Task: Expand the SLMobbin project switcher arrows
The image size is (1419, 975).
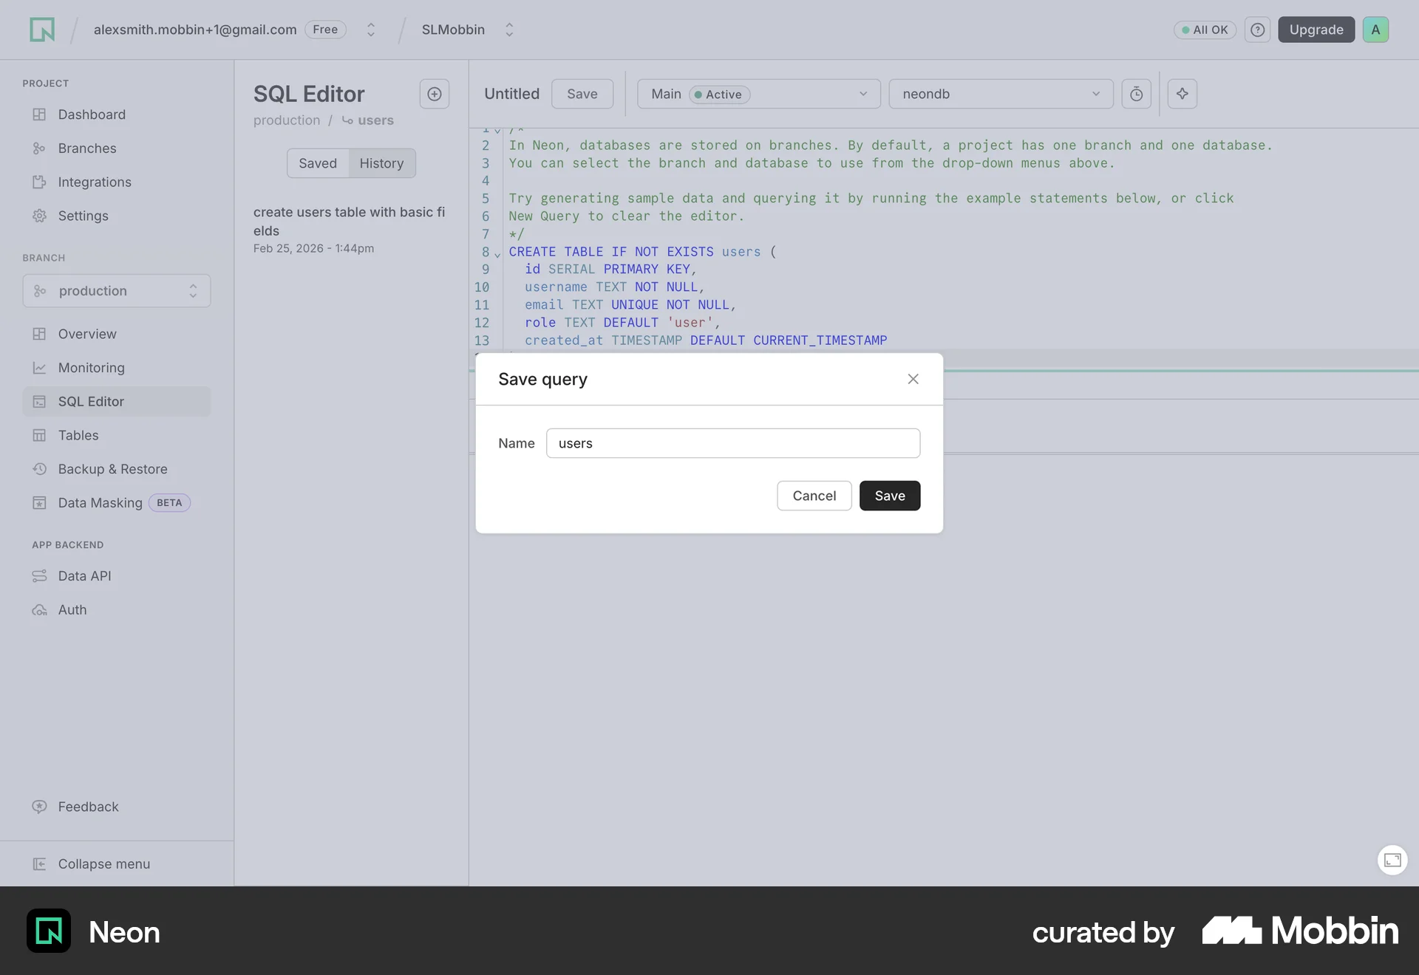Action: (509, 30)
